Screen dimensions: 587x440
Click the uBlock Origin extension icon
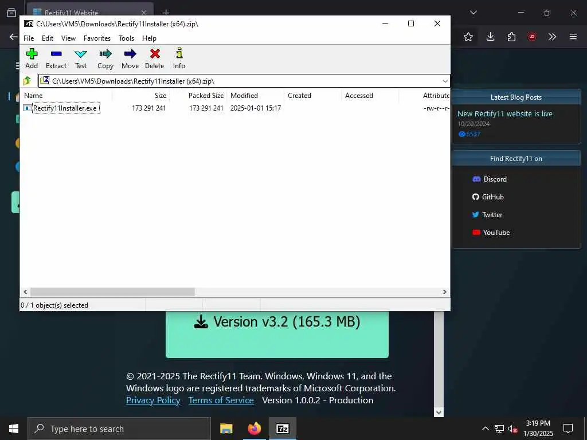pyautogui.click(x=532, y=37)
